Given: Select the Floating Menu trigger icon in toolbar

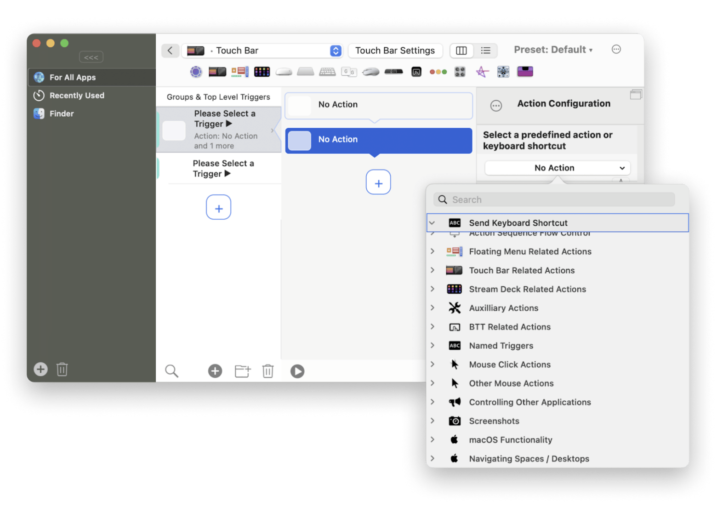Looking at the screenshot, I should tap(239, 72).
